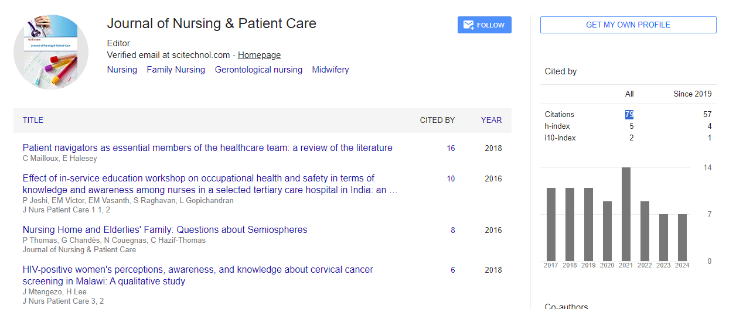The image size is (736, 309).
Task: View the 8 citations of Nursing Home article
Action: pyautogui.click(x=453, y=231)
